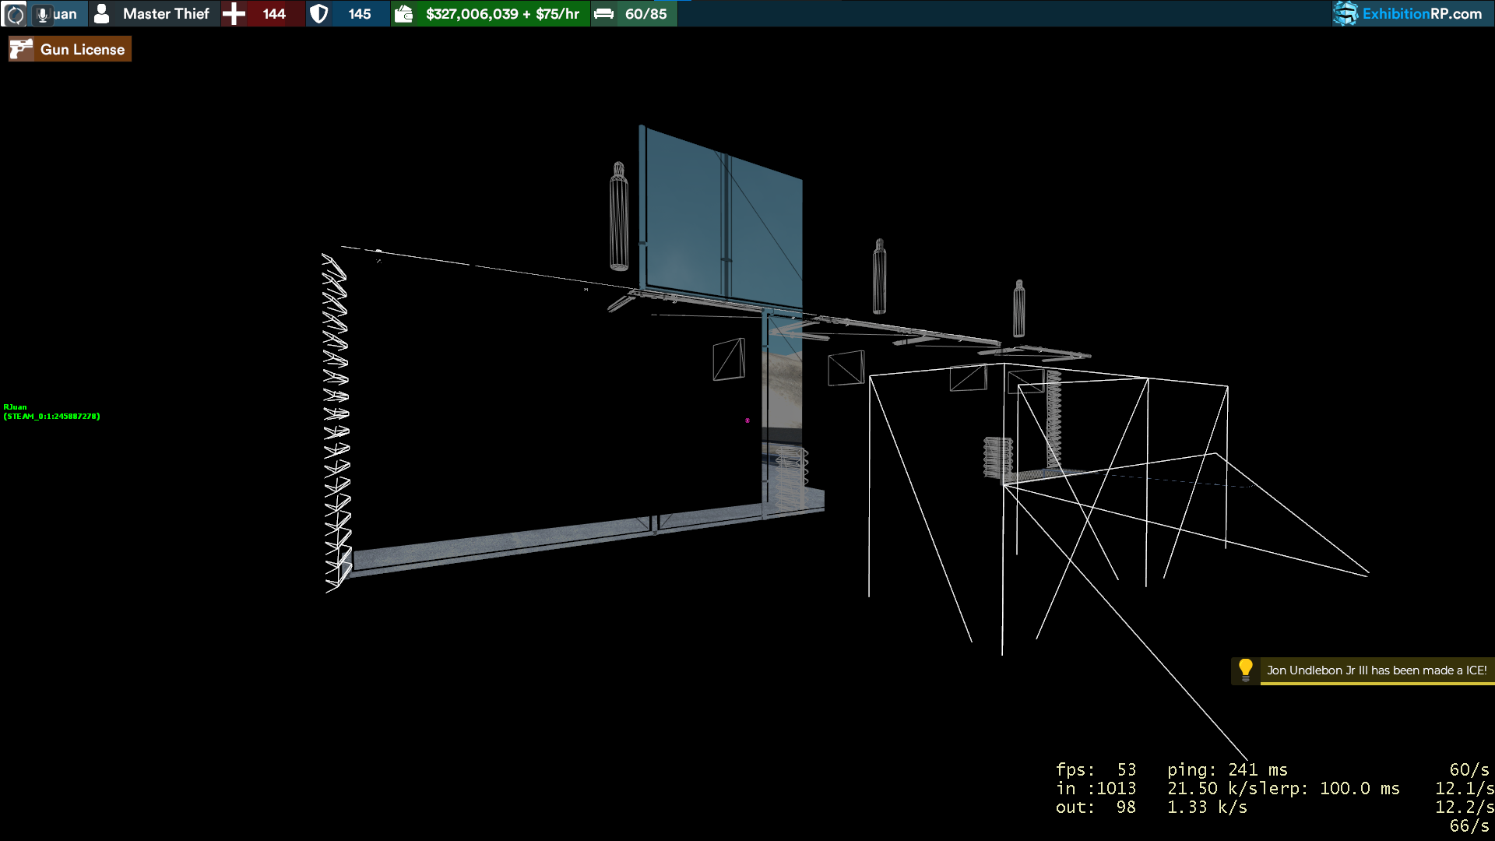Click the wallet money icon

coord(403,13)
